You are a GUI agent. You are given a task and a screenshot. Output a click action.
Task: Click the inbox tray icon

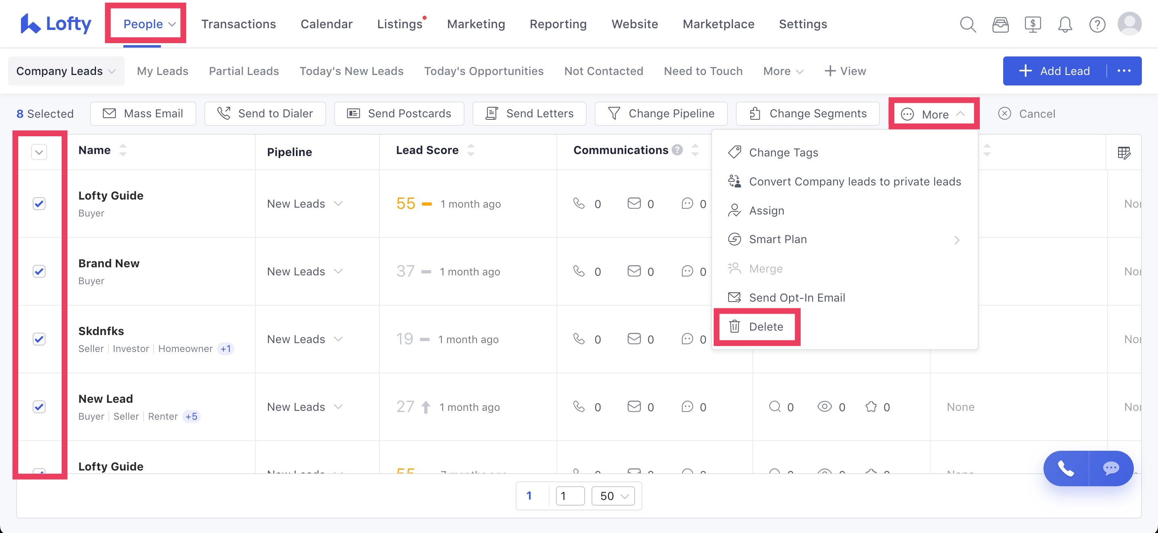pos(1000,24)
